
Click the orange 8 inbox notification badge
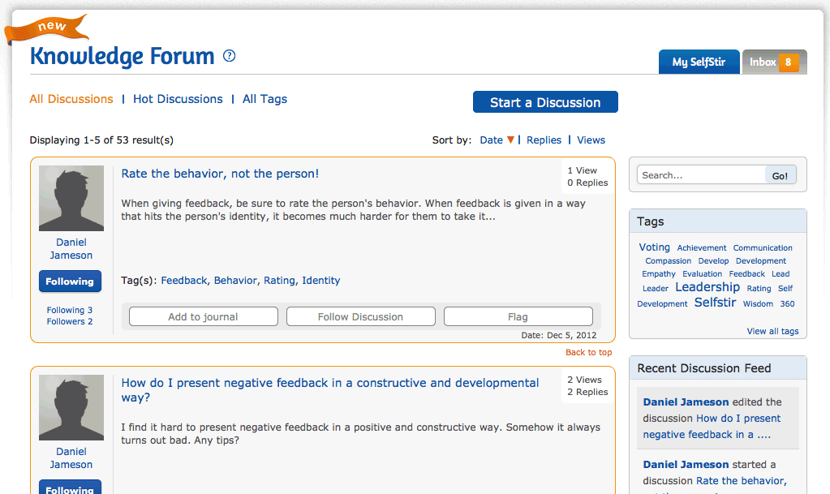pos(788,62)
